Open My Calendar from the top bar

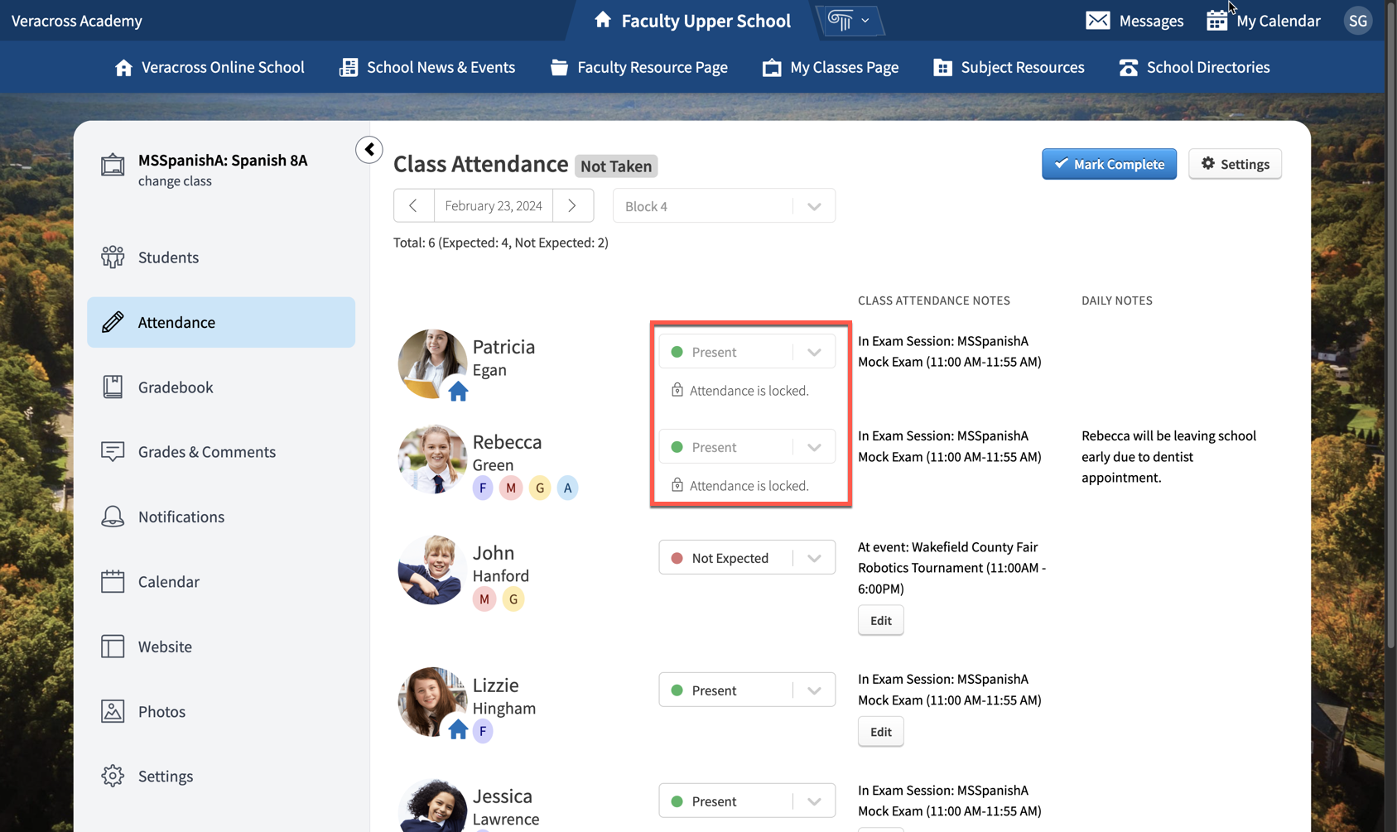(1263, 20)
